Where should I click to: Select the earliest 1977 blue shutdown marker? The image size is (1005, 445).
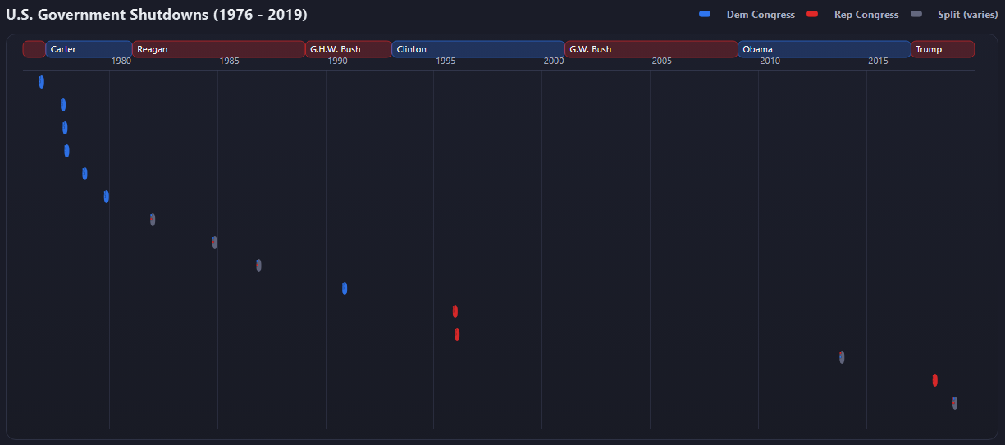coord(63,105)
